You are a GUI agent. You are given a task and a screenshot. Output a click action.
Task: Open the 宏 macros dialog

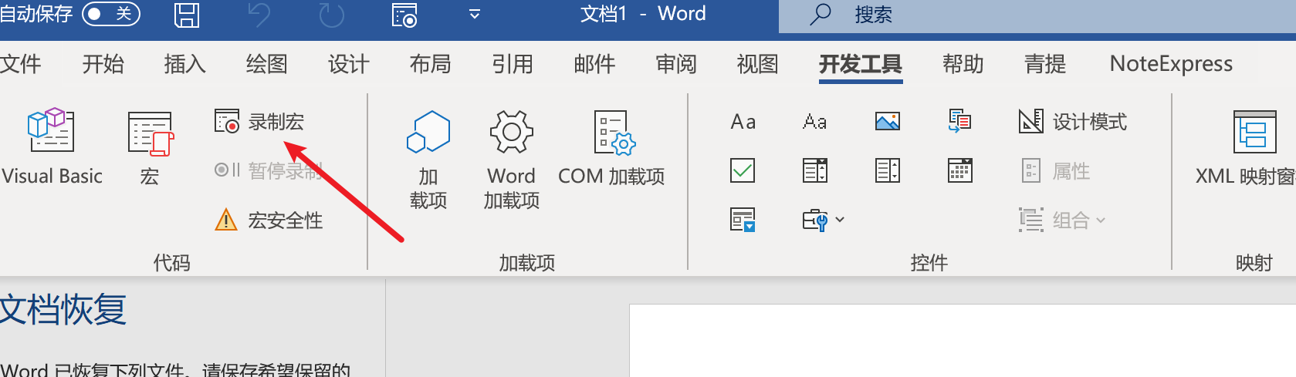150,147
